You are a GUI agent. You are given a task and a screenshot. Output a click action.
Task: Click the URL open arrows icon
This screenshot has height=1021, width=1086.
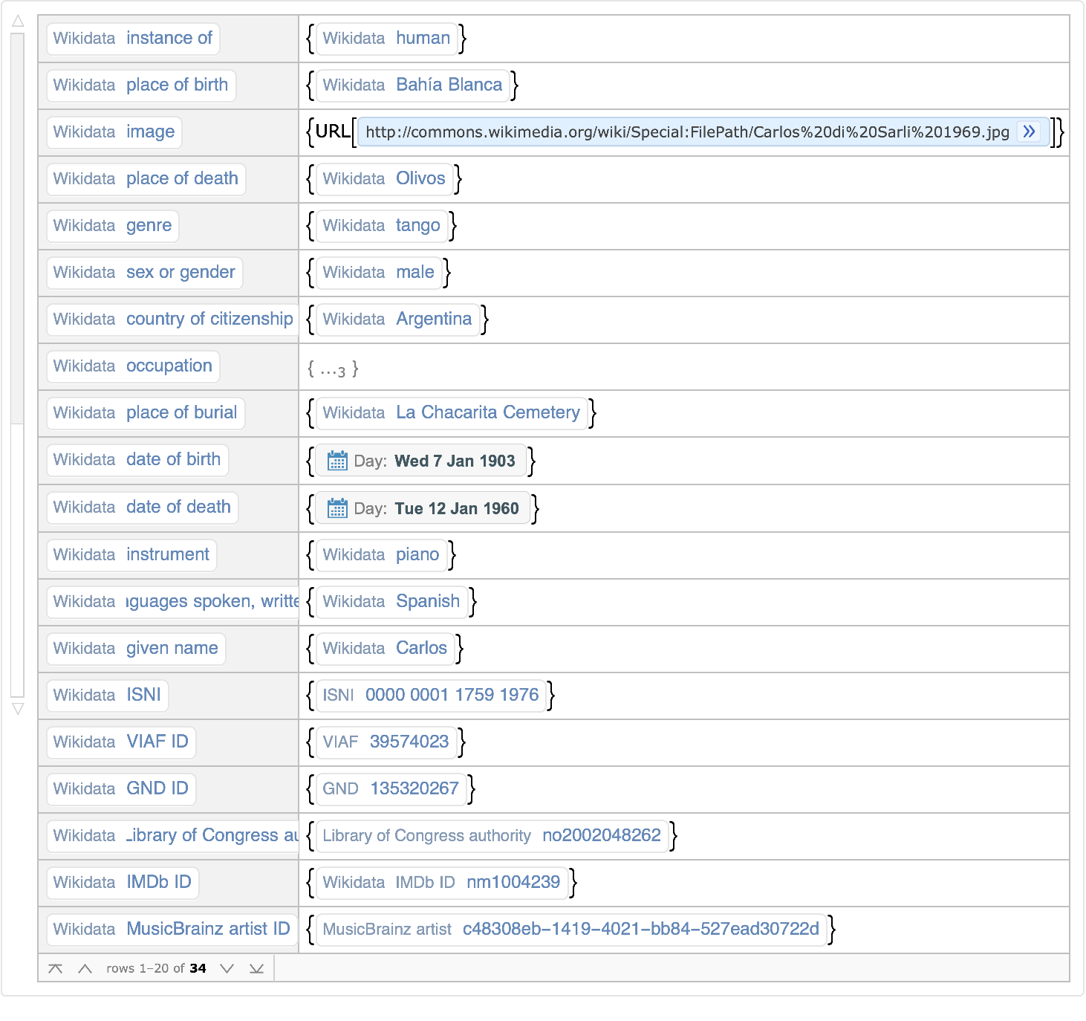tap(1029, 132)
